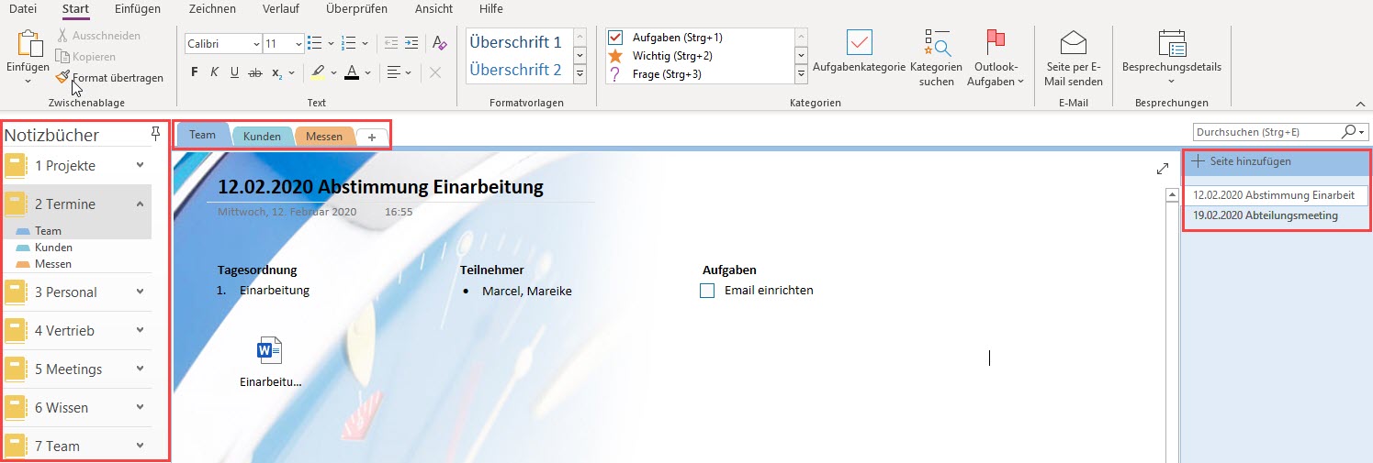1373x463 pixels.
Task: Click the 6 Wissen notebook icon
Action: coord(16,408)
